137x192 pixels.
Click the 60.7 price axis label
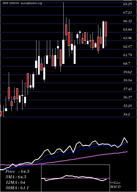[127, 63]
